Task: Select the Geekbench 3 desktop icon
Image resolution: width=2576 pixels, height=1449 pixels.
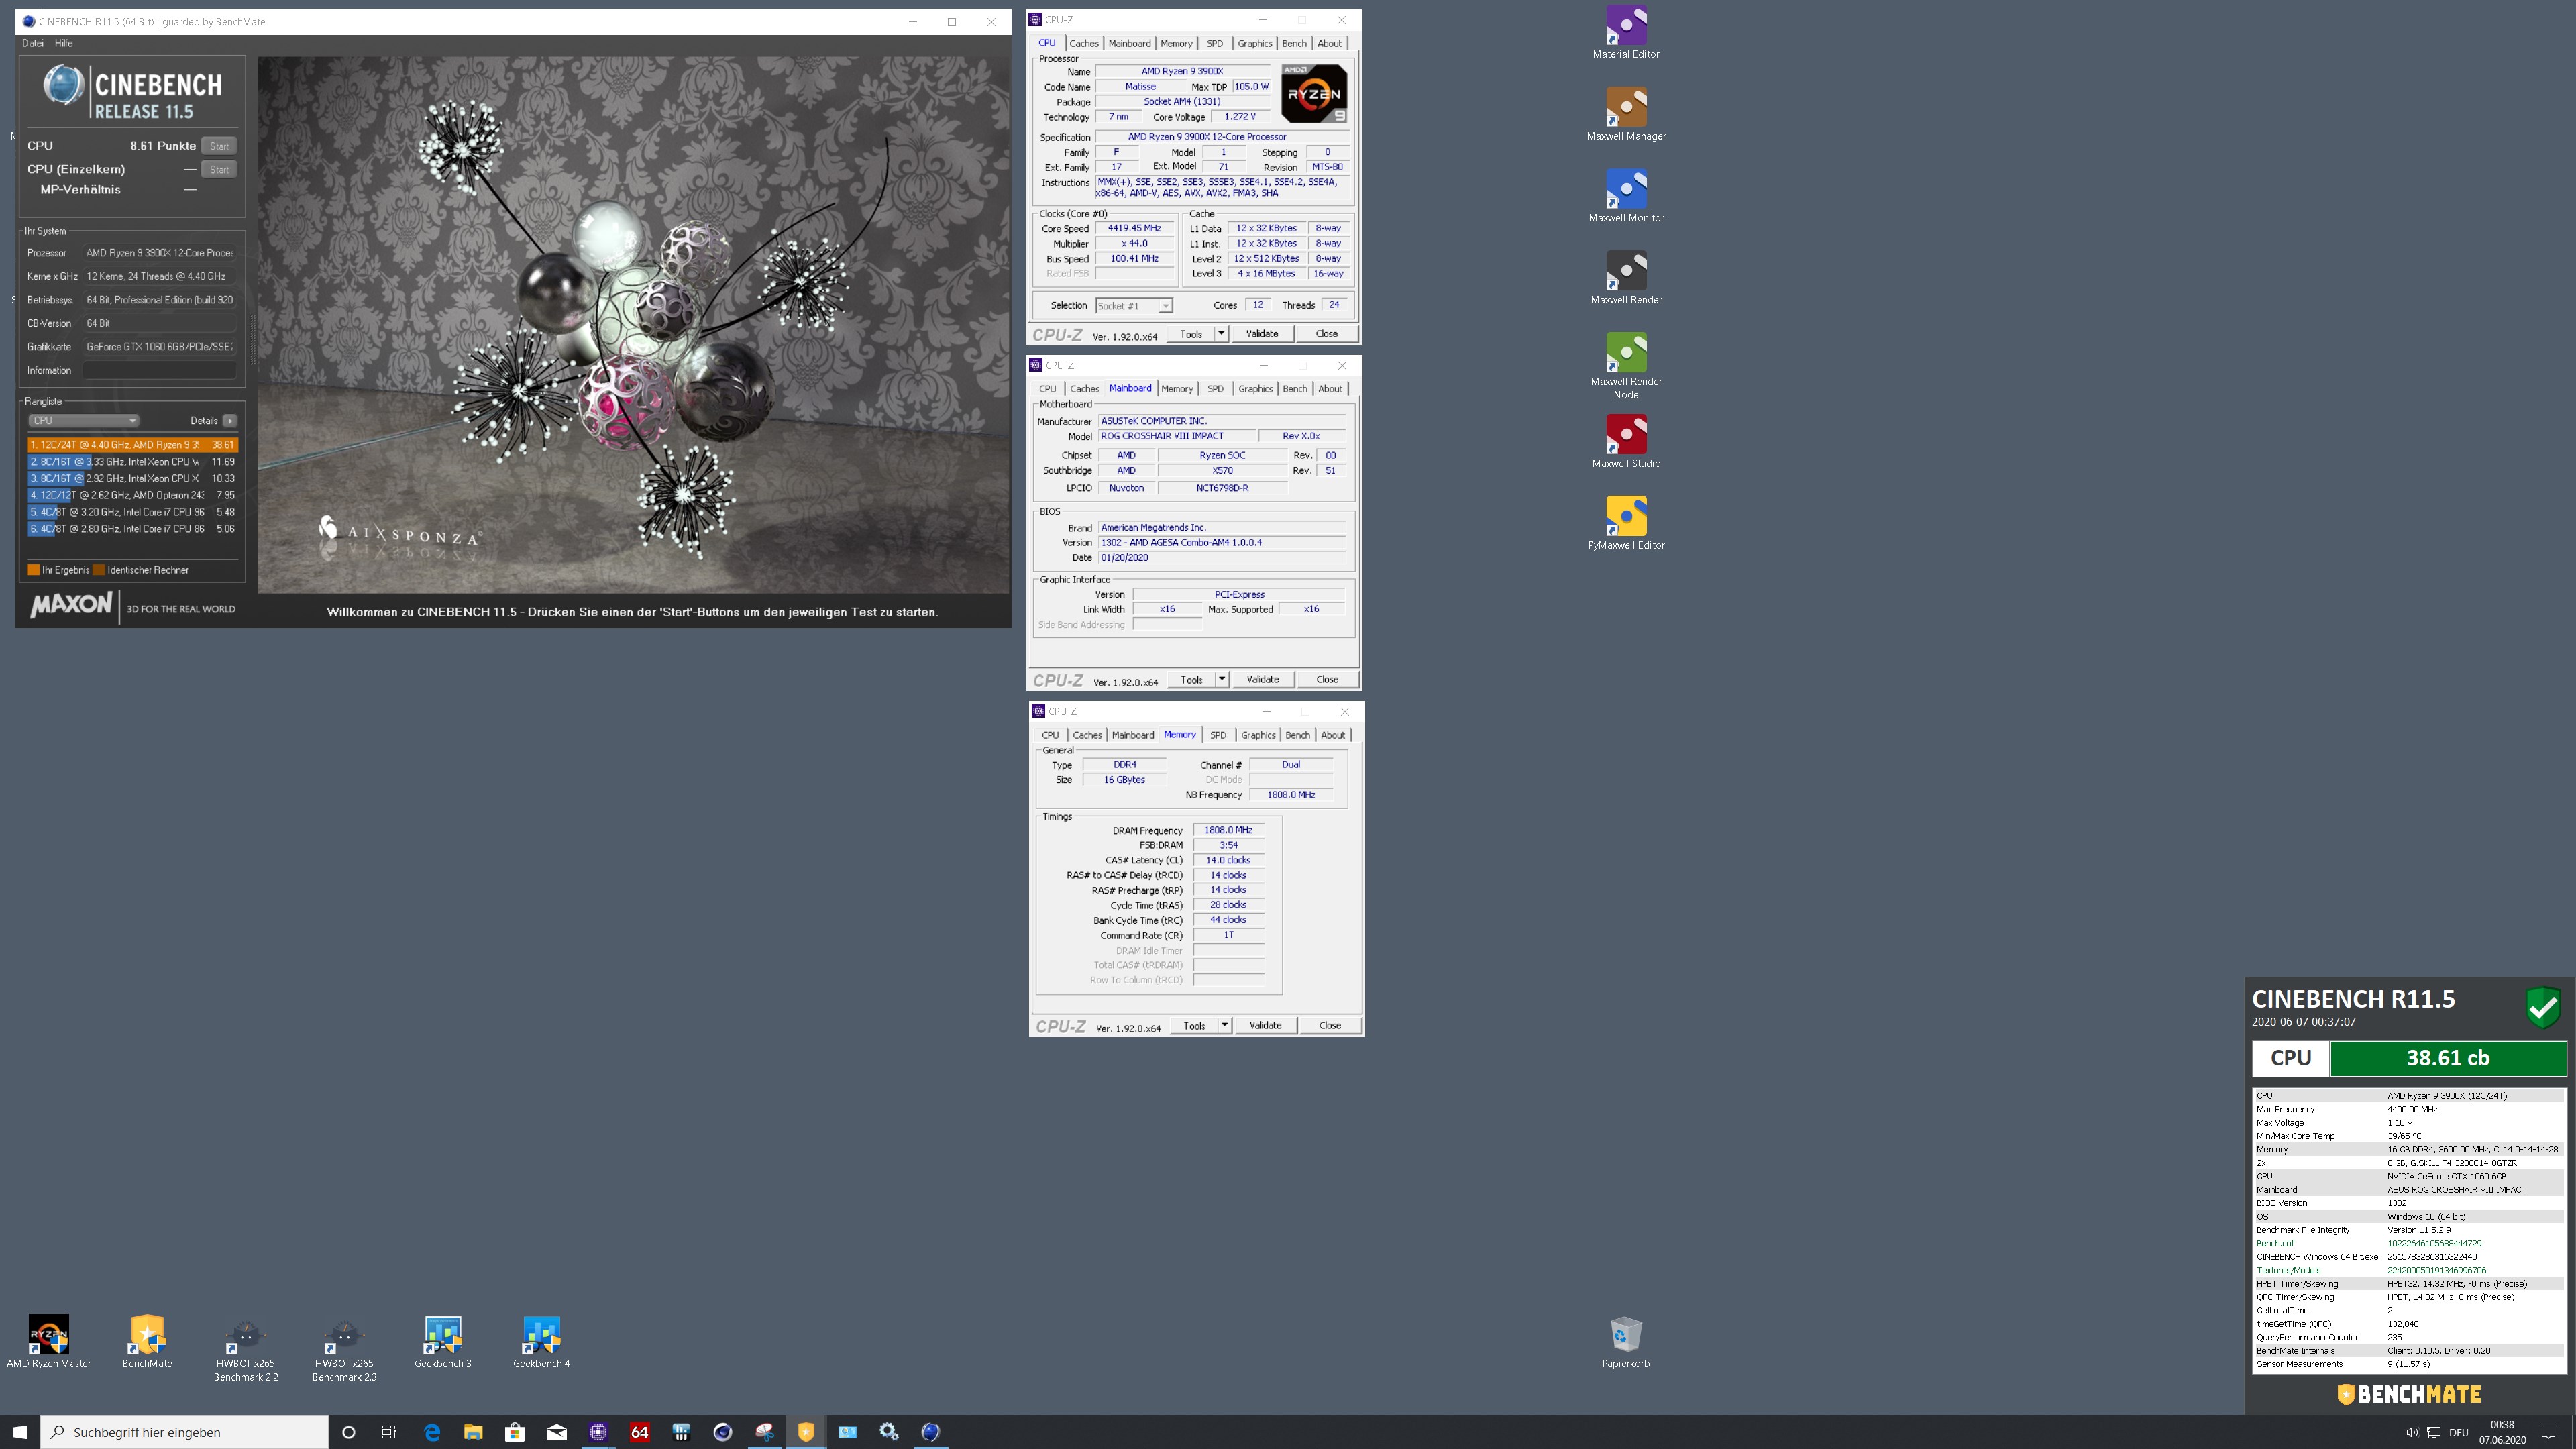Action: click(442, 1342)
